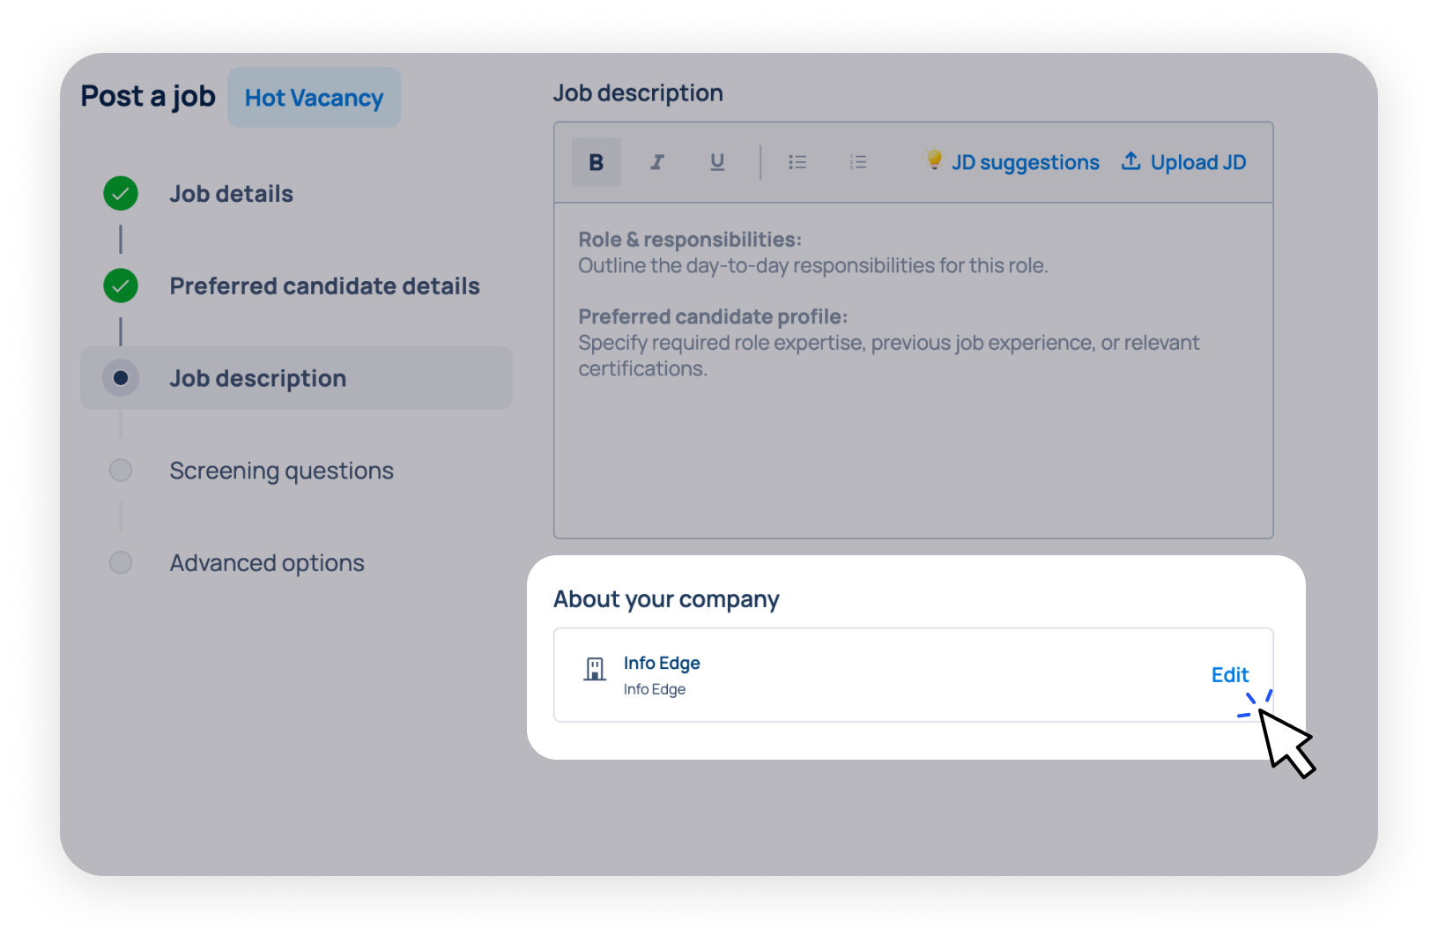The width and height of the screenshot is (1438, 943).
Task: Insert a bulleted list
Action: [797, 162]
